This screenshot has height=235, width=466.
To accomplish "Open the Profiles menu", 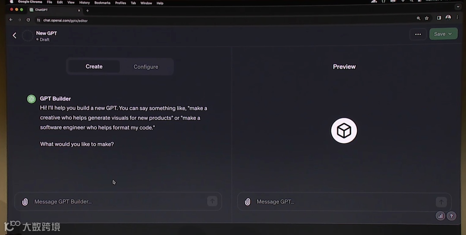I will pos(120,3).
